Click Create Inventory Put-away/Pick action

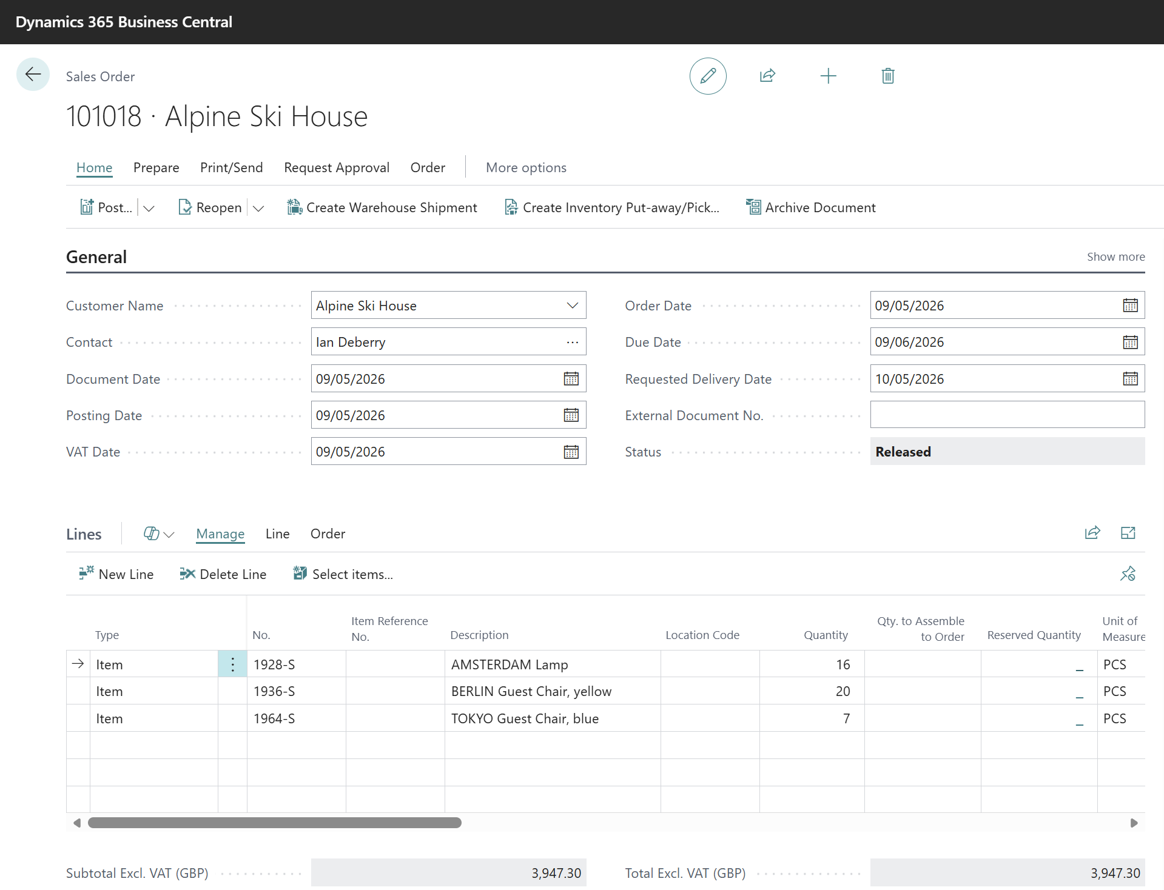611,207
